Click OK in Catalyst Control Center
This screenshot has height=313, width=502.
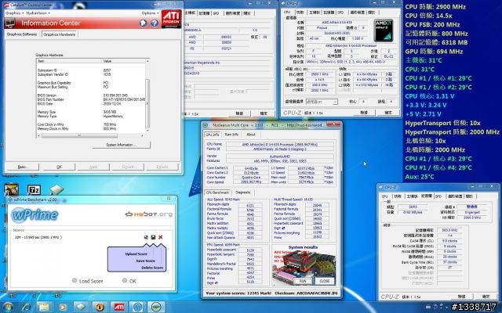(x=59, y=167)
